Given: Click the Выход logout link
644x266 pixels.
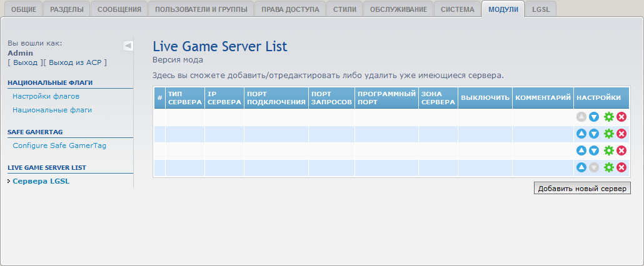Looking at the screenshot, I should (x=25, y=62).
